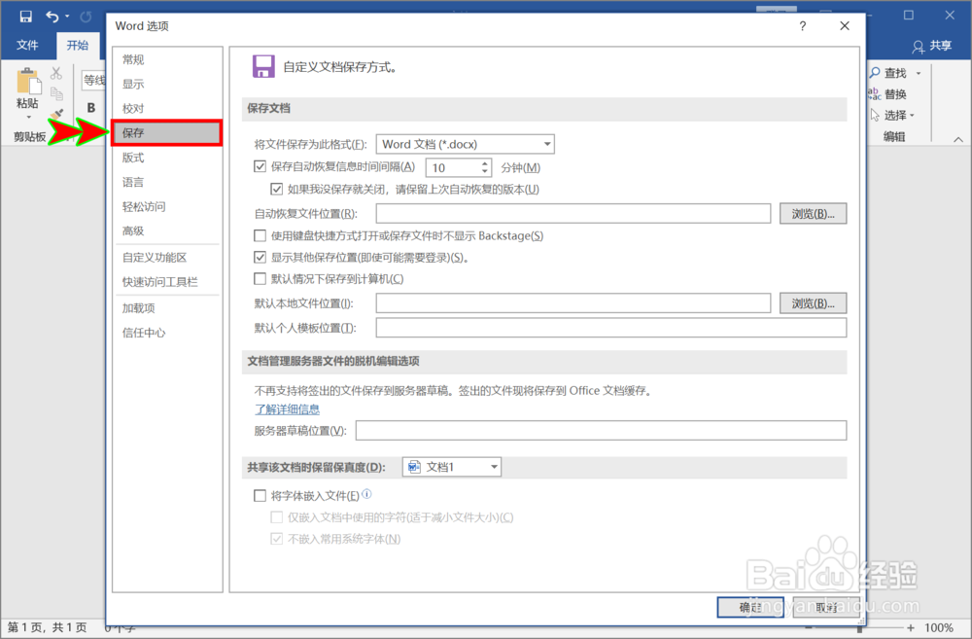
Task: Click the Replace icon in editing group
Action: pos(875,93)
